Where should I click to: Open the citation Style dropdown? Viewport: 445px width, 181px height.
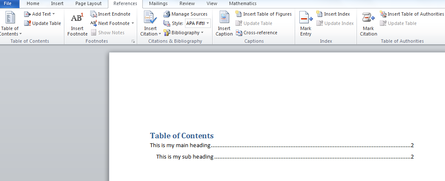click(x=208, y=23)
